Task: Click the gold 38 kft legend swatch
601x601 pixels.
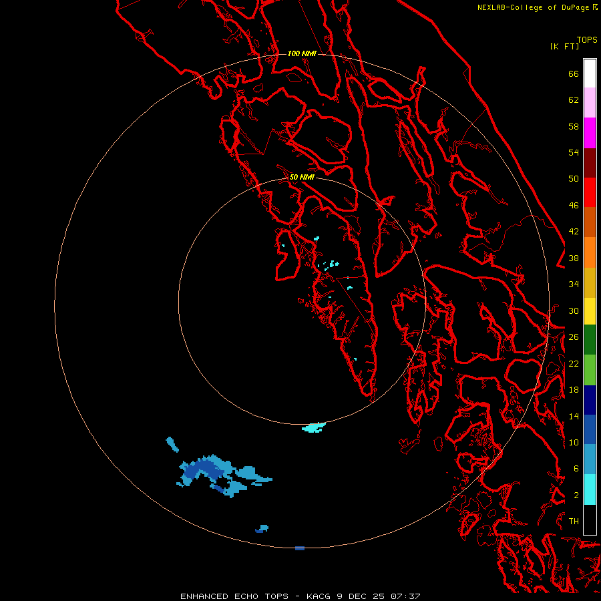Action: [x=590, y=282]
